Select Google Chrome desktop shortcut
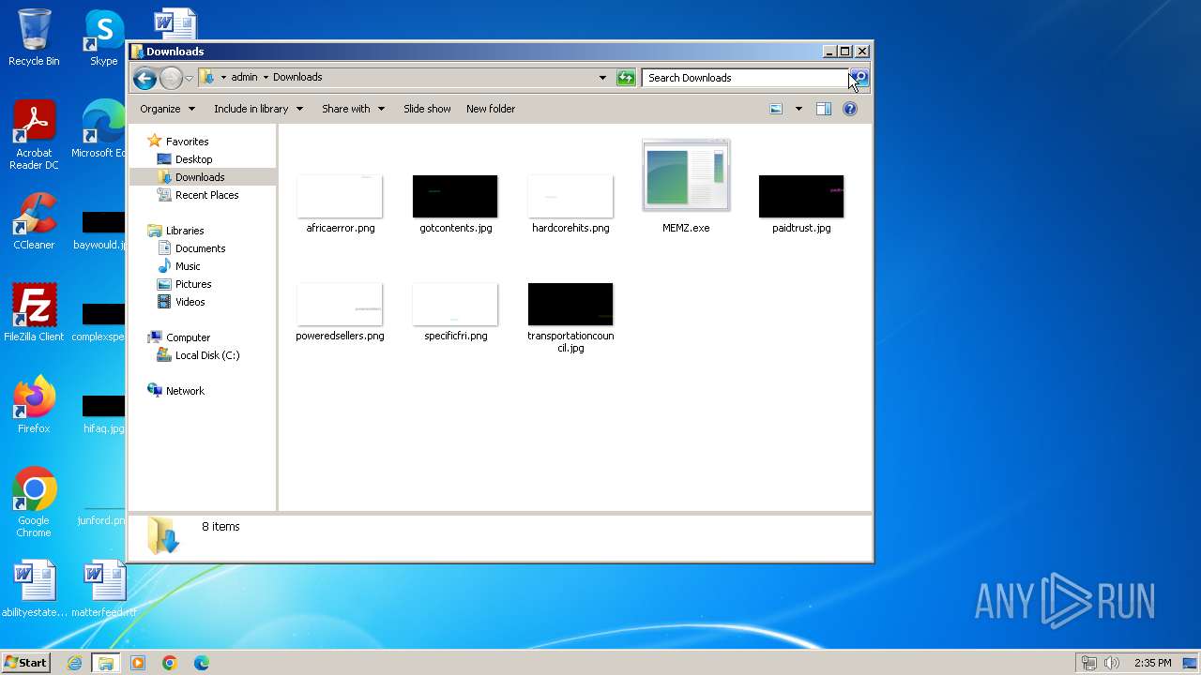Screen dimensions: 1201x675 coord(34,502)
